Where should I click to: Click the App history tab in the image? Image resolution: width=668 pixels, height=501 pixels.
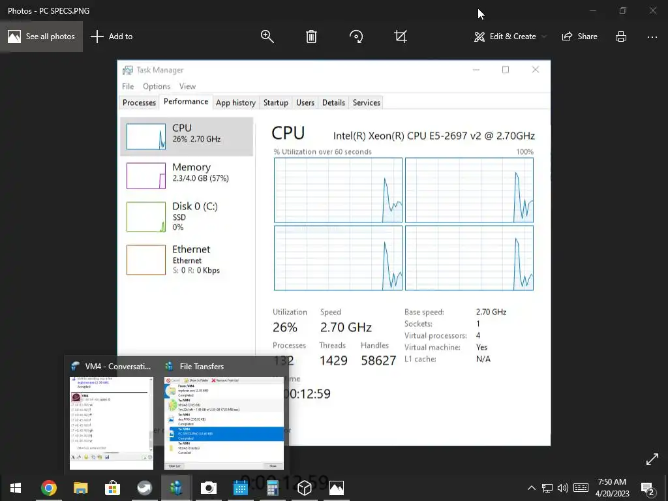coord(235,102)
